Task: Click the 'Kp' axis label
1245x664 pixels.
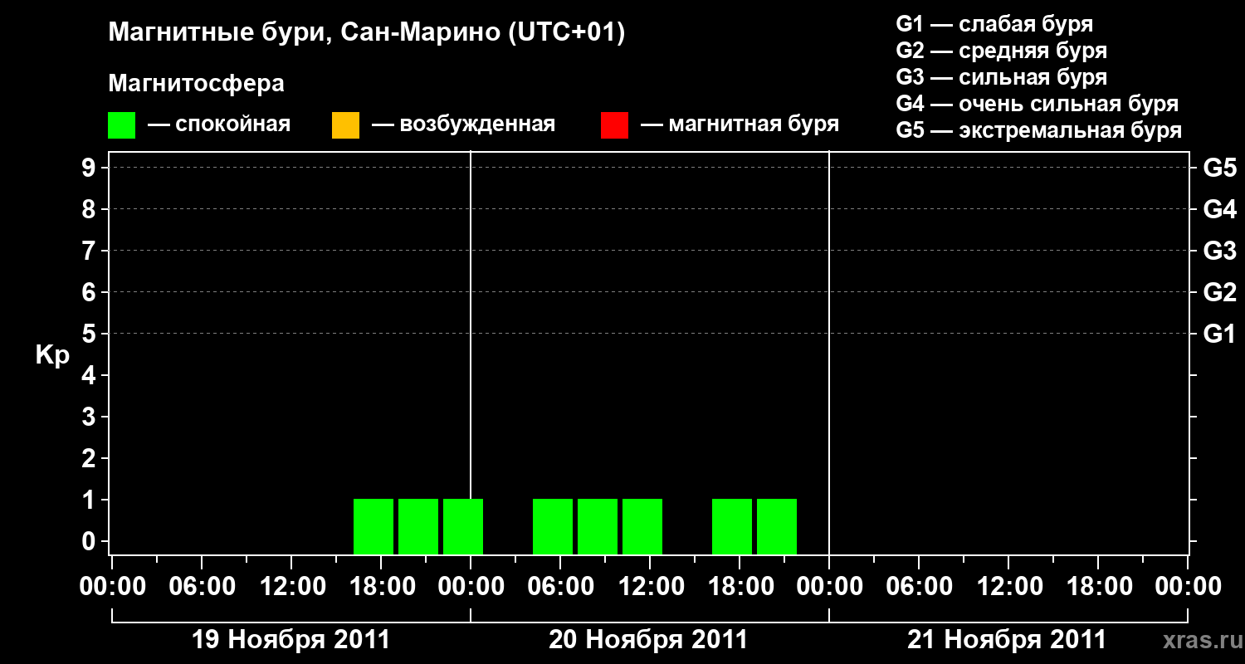Action: (52, 355)
